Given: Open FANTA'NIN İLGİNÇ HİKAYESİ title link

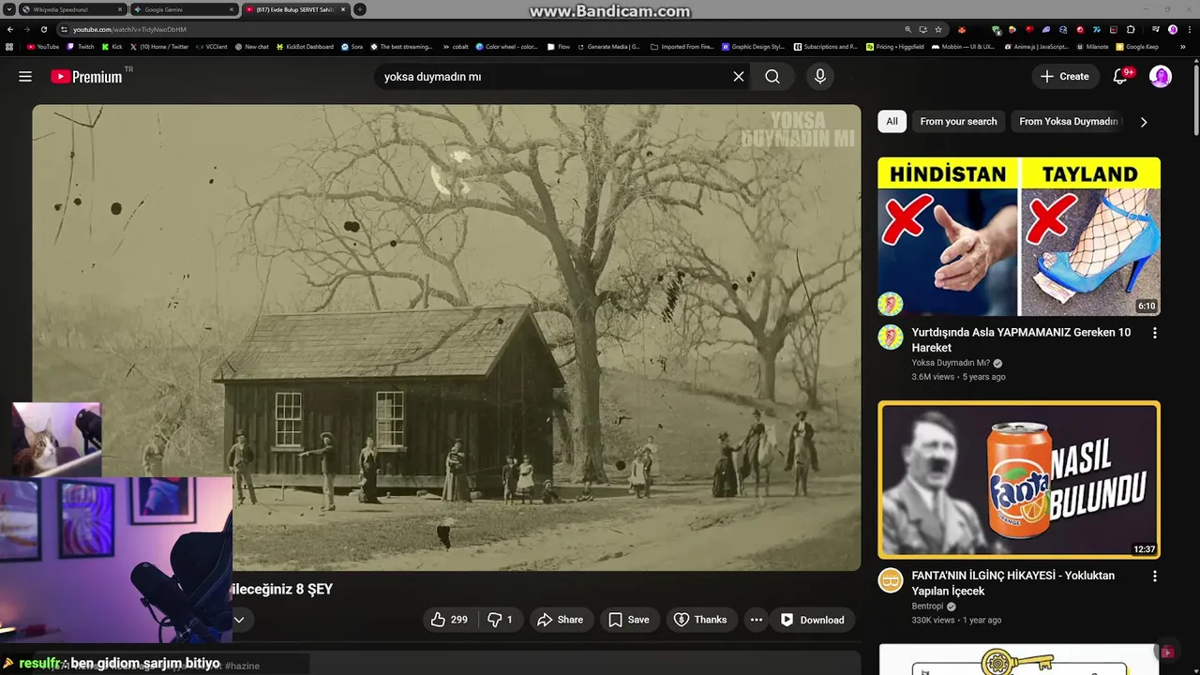Looking at the screenshot, I should click(1012, 583).
